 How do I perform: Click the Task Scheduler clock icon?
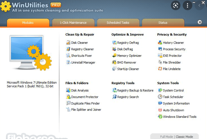pos(160,97)
